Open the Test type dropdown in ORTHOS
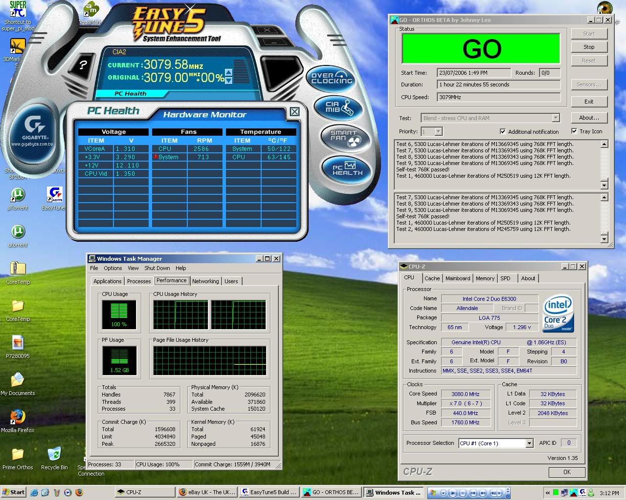Viewport: 626px width, 500px height. point(556,118)
